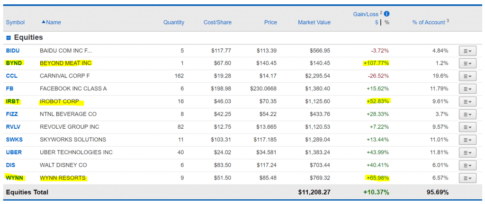Open the action menu for WYNN row
Viewport: 485px width, 204px height.
click(467, 178)
